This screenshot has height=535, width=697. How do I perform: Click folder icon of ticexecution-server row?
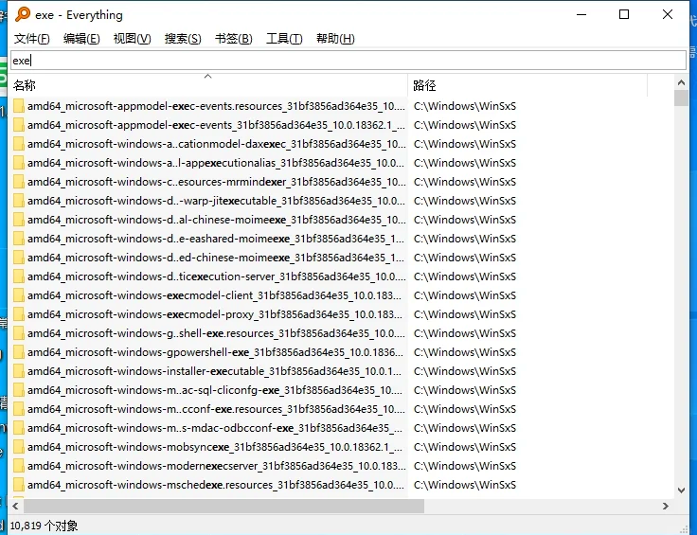[19, 276]
